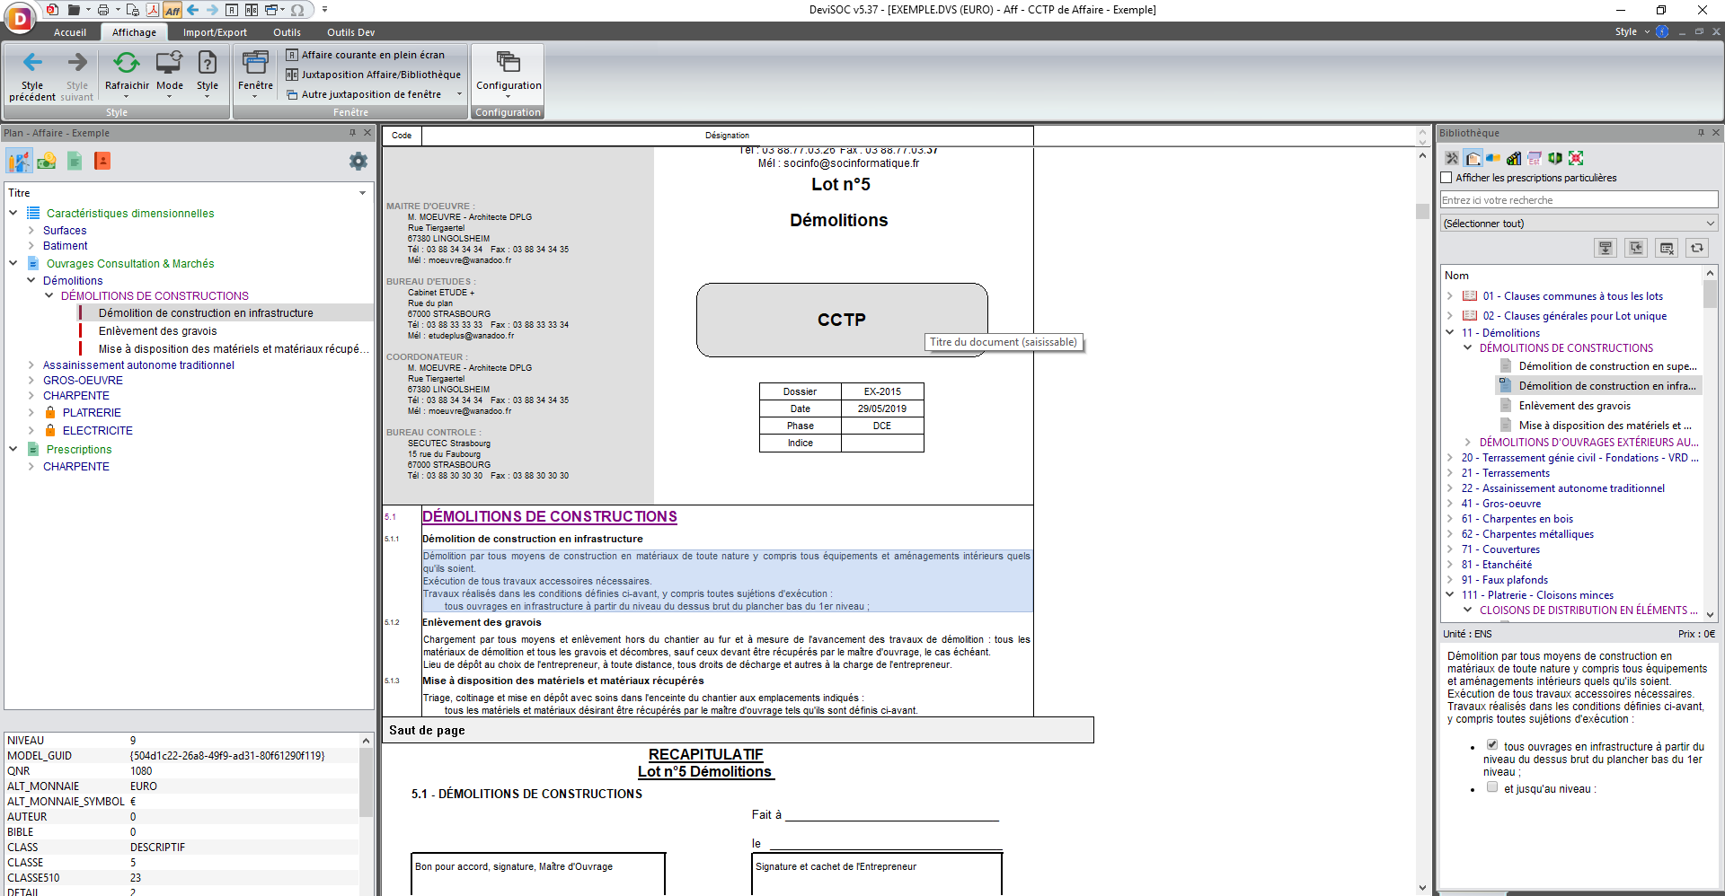Screen dimensions: 1725x896
Task: Click the DeviSOC application logo button
Action: tap(20, 17)
